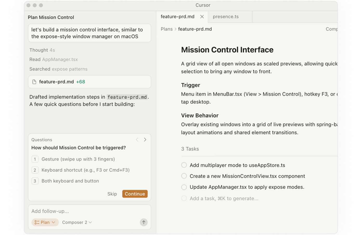The image size is (362, 235).
Task: Click Skip to bypass the questions
Action: click(x=112, y=194)
